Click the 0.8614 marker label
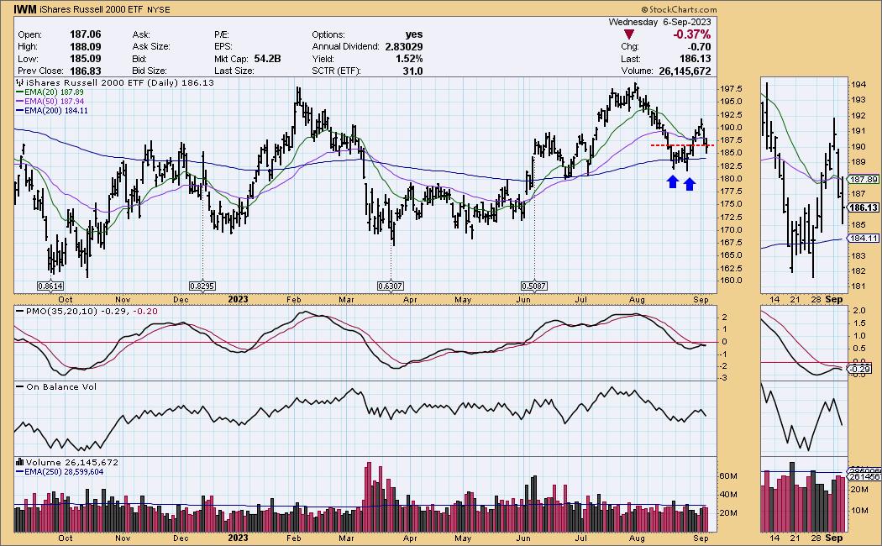 coord(50,286)
